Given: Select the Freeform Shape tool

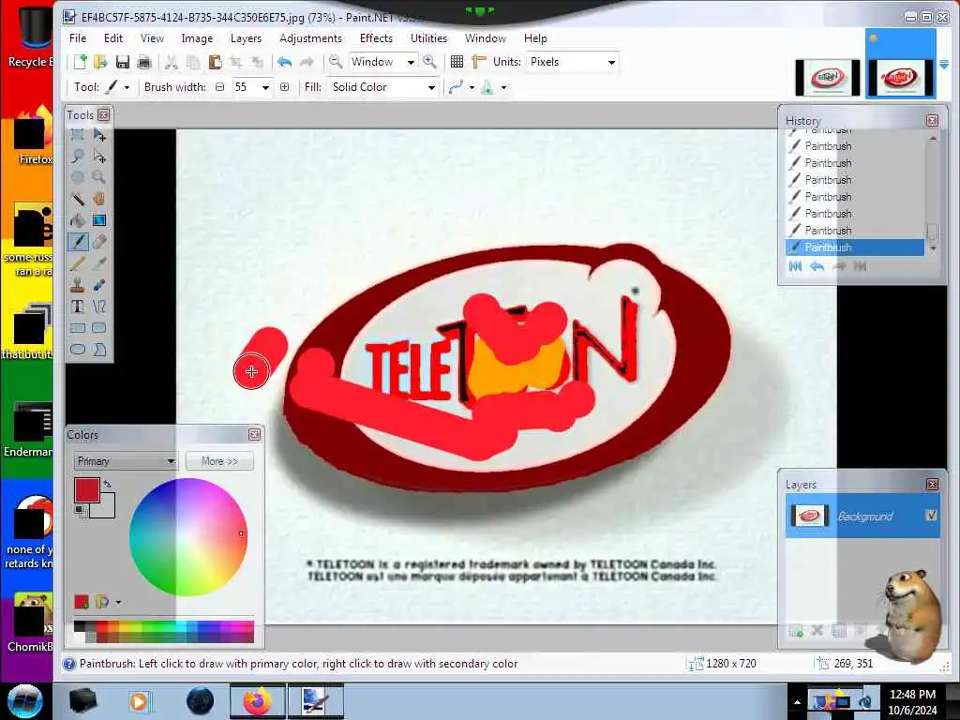Looking at the screenshot, I should pyautogui.click(x=99, y=350).
